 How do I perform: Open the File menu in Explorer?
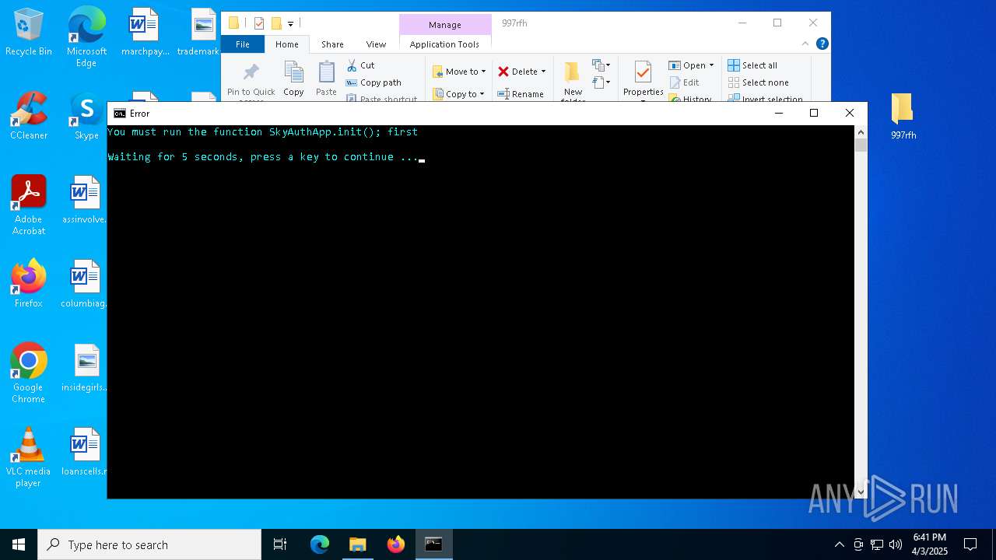pyautogui.click(x=243, y=44)
